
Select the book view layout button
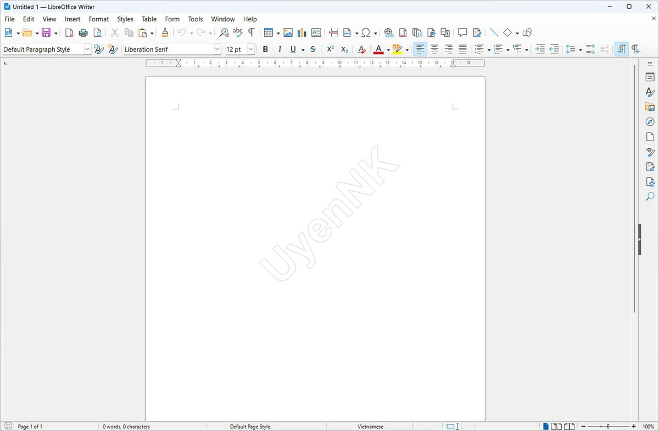click(569, 427)
